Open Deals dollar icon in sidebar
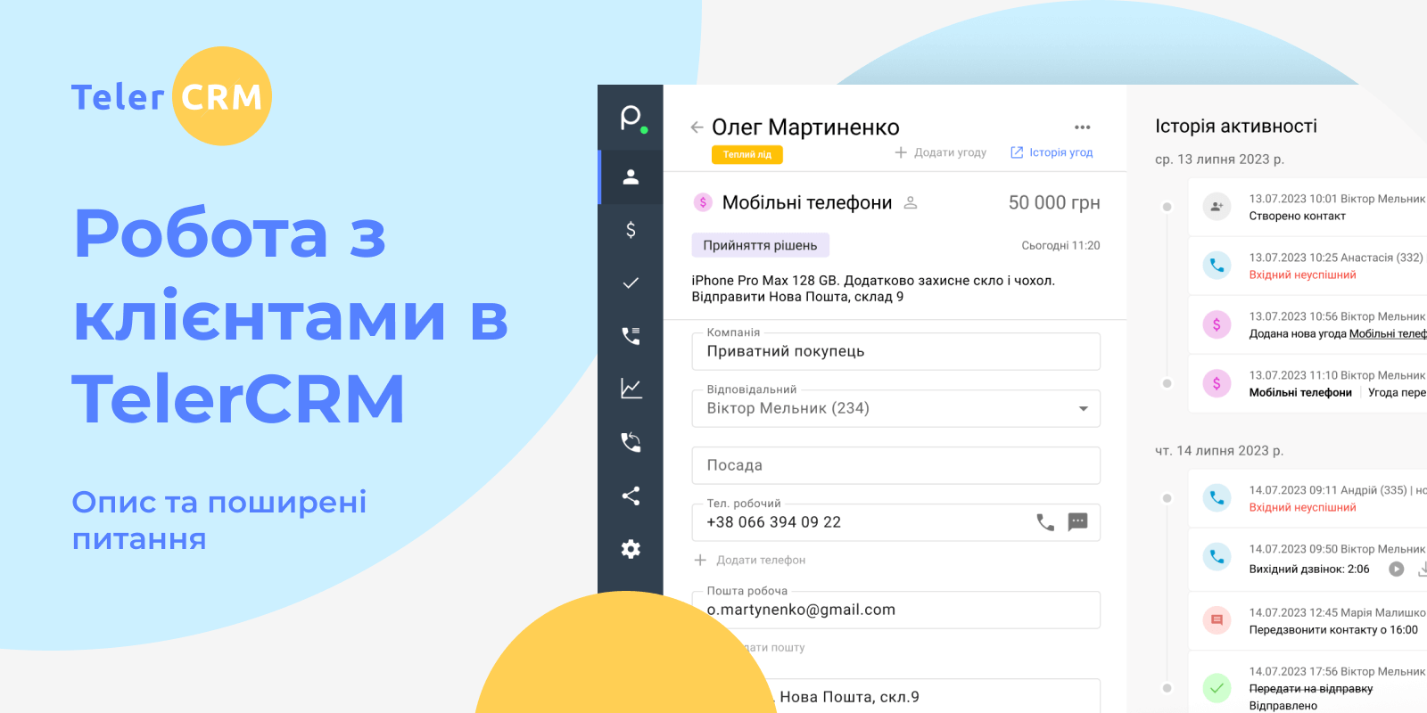 coord(631,230)
